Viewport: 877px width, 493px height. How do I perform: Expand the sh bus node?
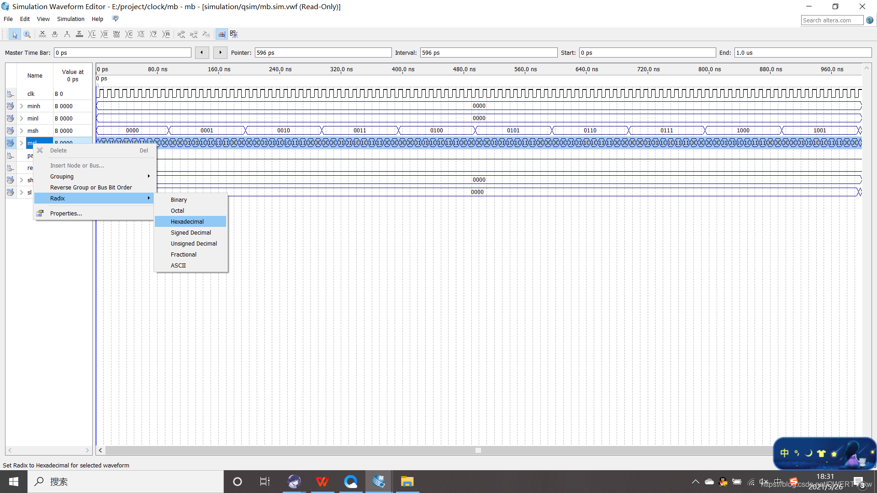pos(21,180)
